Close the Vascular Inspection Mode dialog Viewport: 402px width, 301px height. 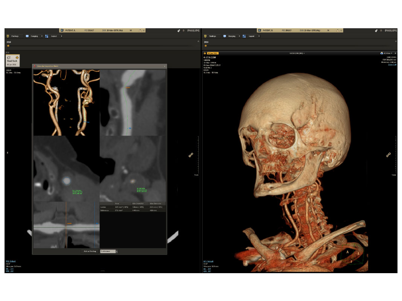pos(164,66)
